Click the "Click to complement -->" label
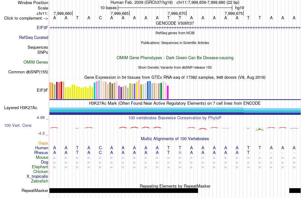 click(26, 18)
